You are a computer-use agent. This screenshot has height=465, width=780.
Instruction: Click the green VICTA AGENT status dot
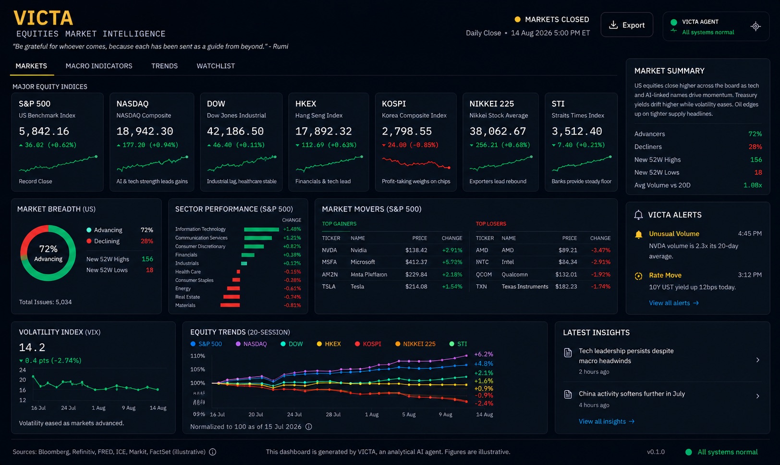(x=673, y=22)
